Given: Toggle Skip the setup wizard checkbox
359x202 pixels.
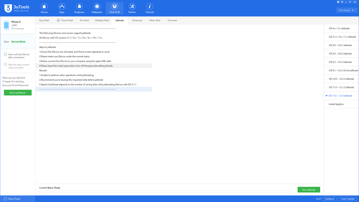Looking at the screenshot, I should pos(5,65).
